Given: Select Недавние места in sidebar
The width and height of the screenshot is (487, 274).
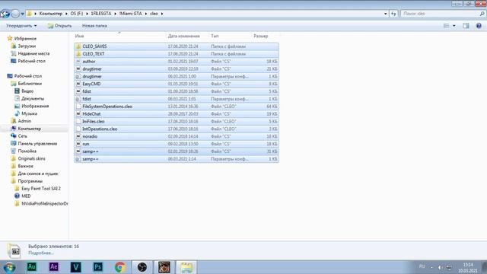Looking at the screenshot, I should 33,53.
